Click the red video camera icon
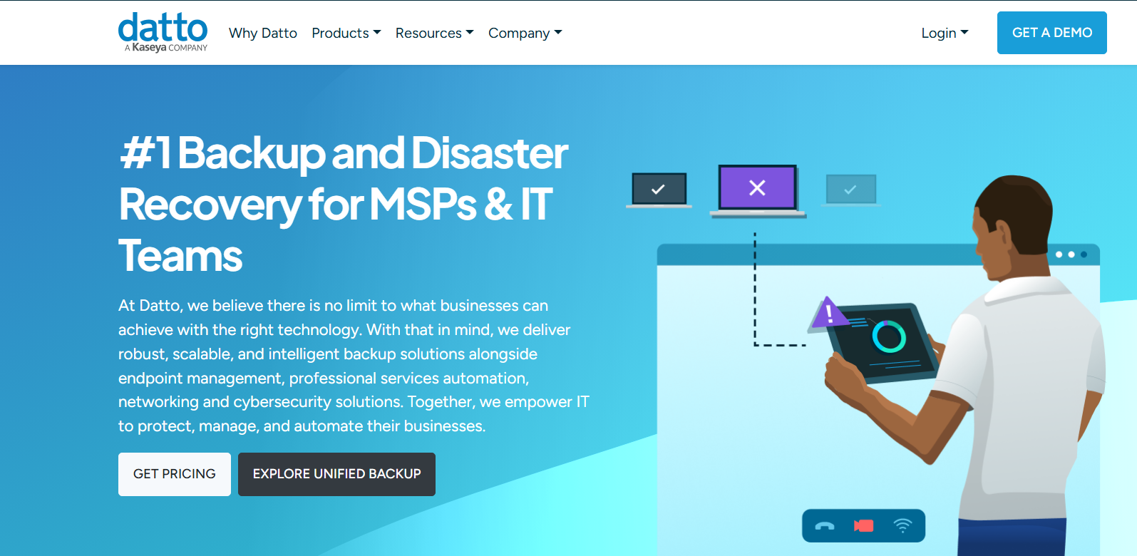Screen dimensions: 1137x556 [x=863, y=526]
